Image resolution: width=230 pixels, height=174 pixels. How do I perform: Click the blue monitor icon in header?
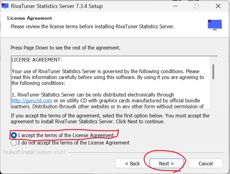(x=214, y=25)
